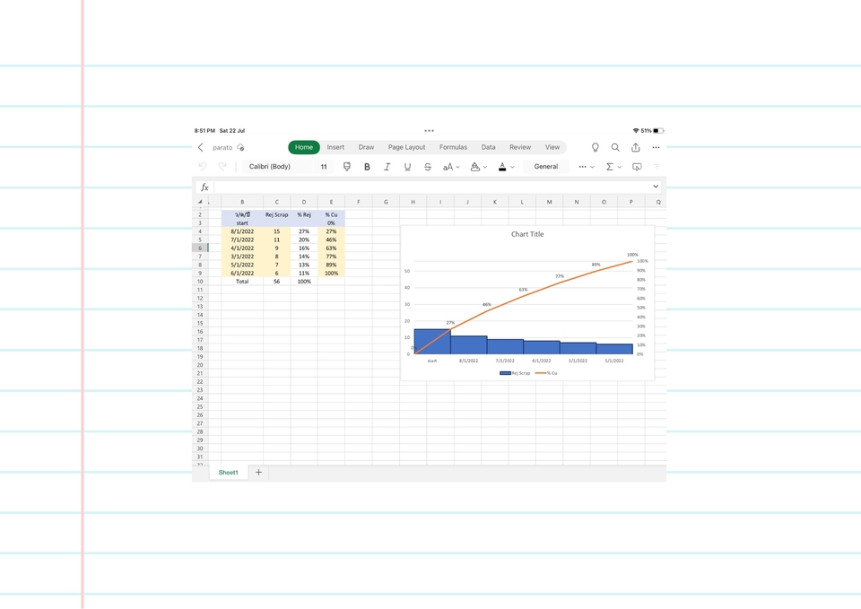Tap the Chart Title text

527,234
